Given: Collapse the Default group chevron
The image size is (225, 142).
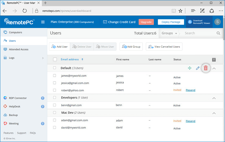Looking at the screenshot, I should click(x=214, y=68).
